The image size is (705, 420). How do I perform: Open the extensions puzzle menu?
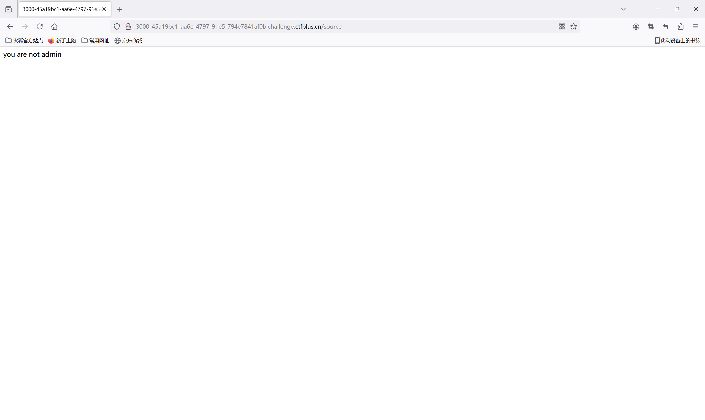[681, 27]
